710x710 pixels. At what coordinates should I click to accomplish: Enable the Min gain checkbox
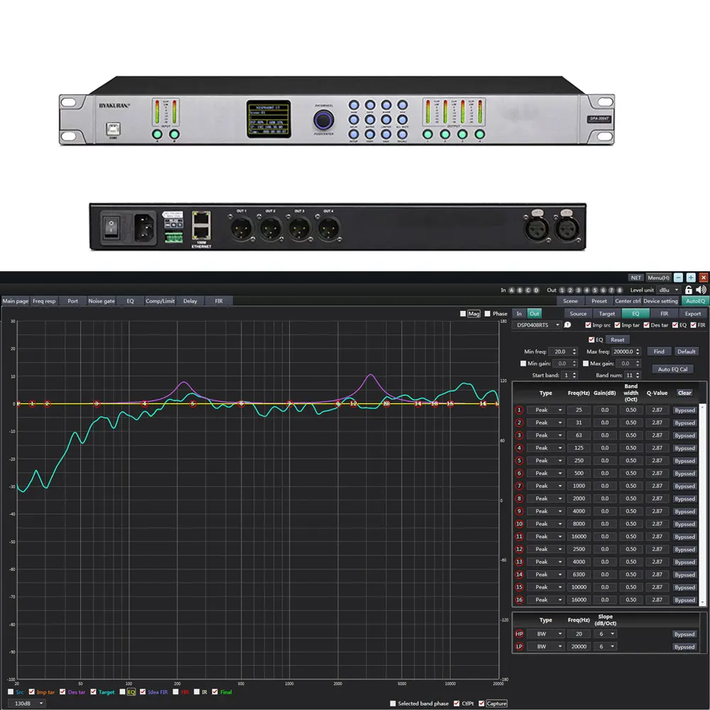click(x=523, y=364)
